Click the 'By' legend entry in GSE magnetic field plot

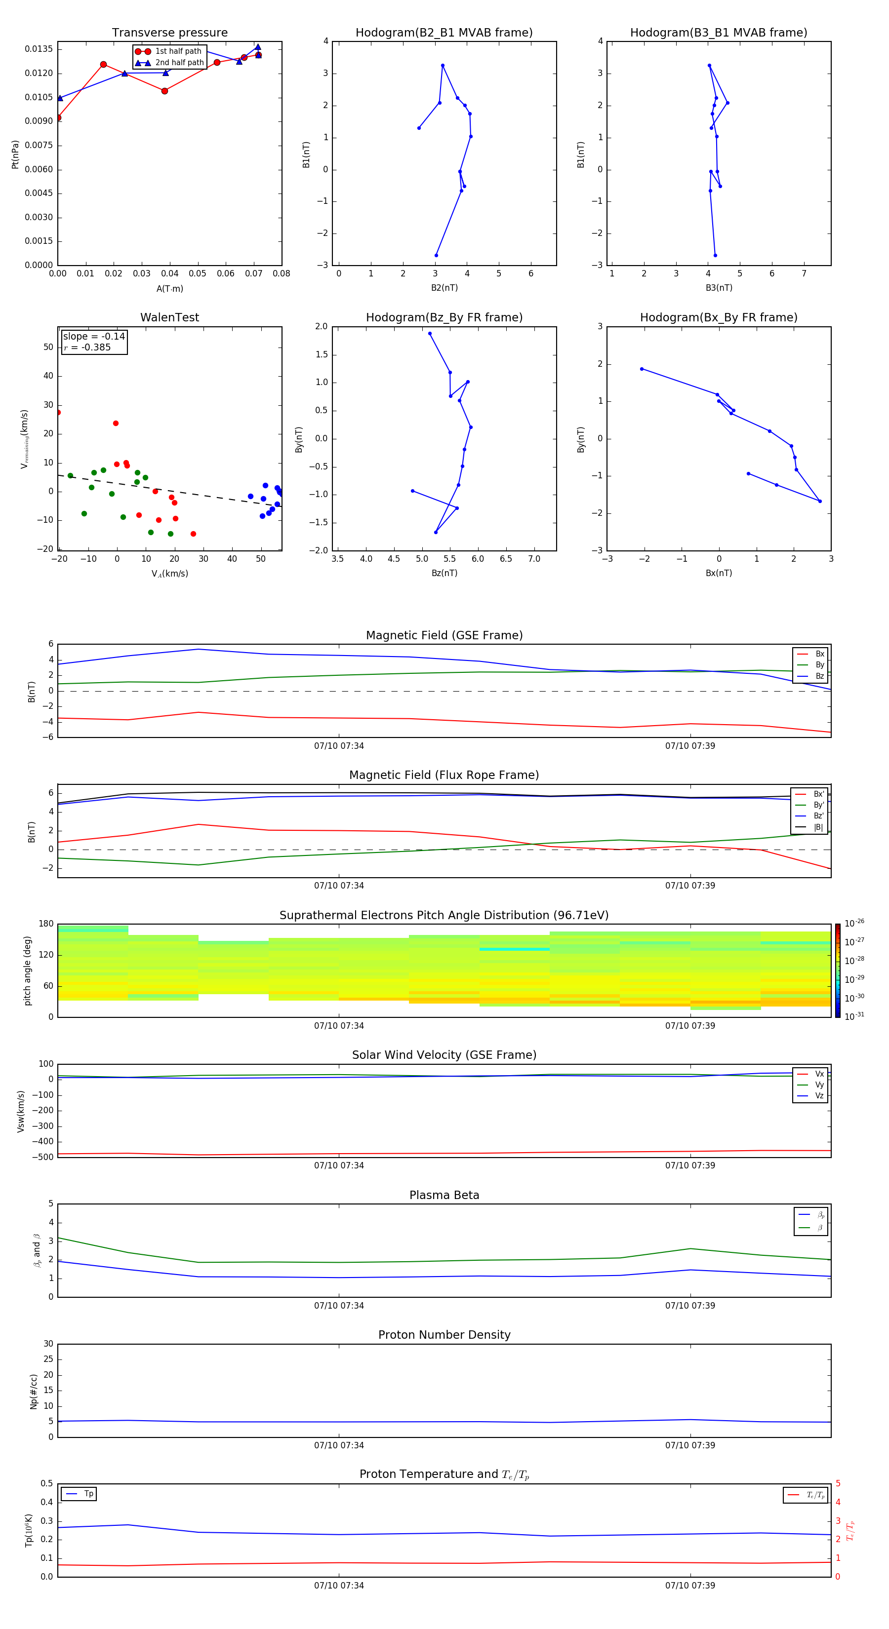tap(810, 664)
